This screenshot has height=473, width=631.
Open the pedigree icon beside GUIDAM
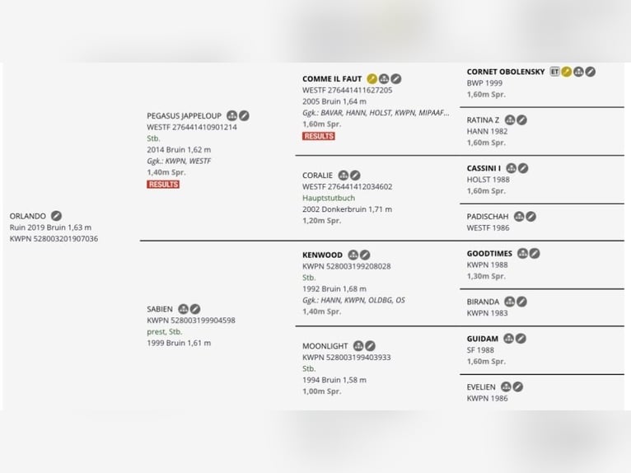point(508,339)
